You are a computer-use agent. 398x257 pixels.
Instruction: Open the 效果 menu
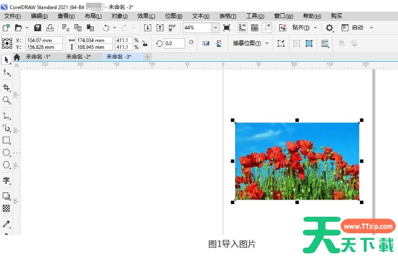pos(146,16)
